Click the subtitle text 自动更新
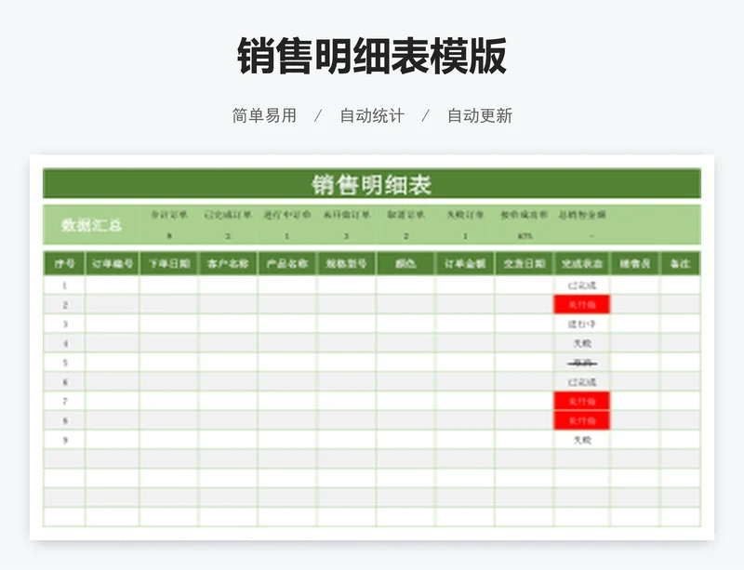Screen dimensions: 744x570 point(480,115)
